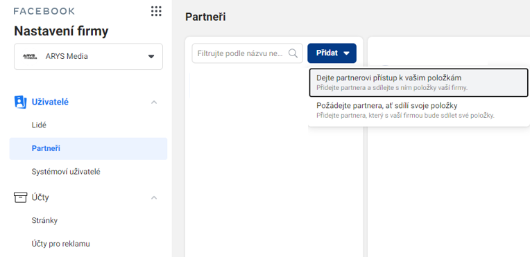Click the Uživatelé section heading
530x259 pixels.
[50, 102]
